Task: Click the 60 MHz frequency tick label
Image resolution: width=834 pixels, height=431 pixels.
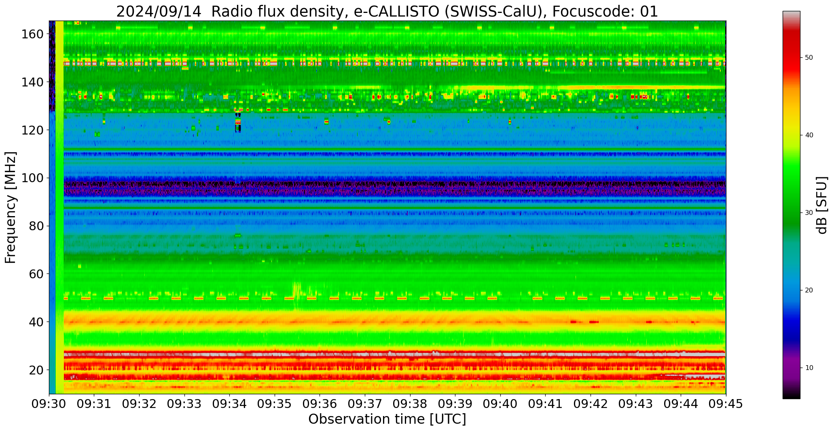Action: [x=36, y=274]
